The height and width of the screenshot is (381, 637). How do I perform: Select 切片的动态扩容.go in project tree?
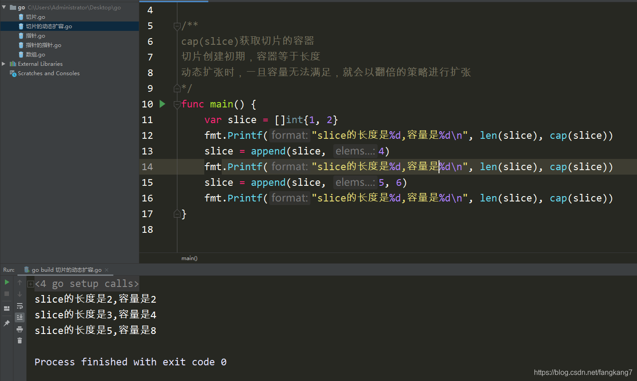tap(49, 26)
